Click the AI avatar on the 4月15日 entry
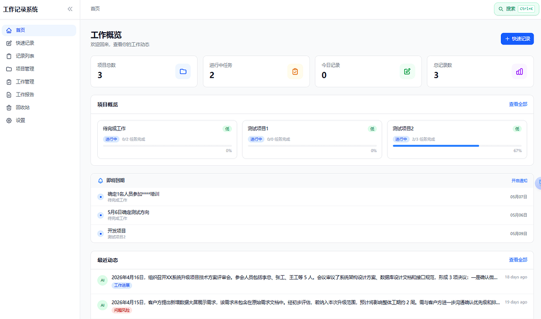 [x=102, y=305]
